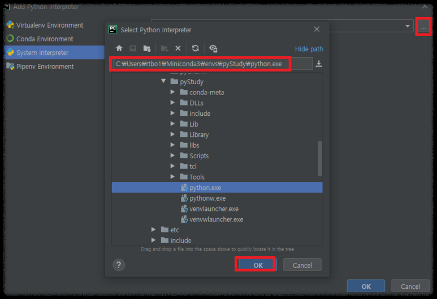Select the python.exe file icon

tap(184, 188)
